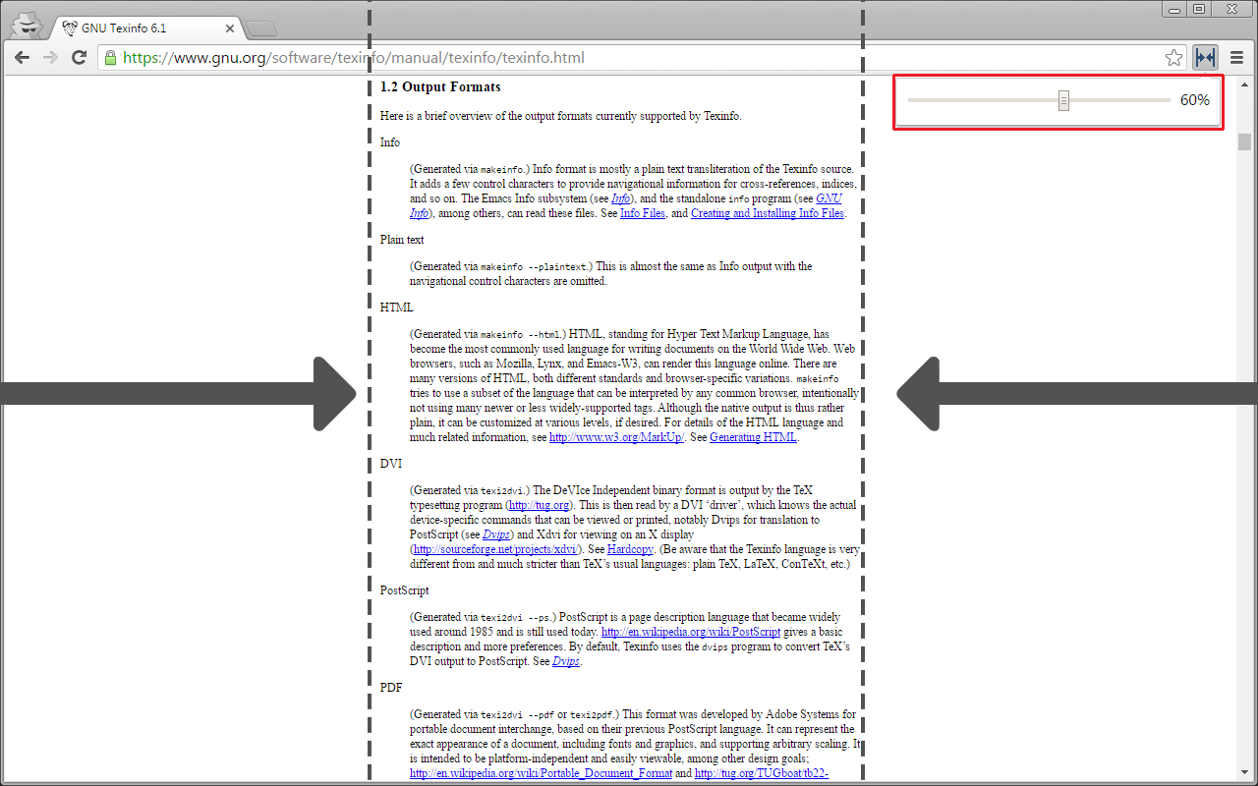
Task: Click the 'PDF' format term
Action: point(391,688)
